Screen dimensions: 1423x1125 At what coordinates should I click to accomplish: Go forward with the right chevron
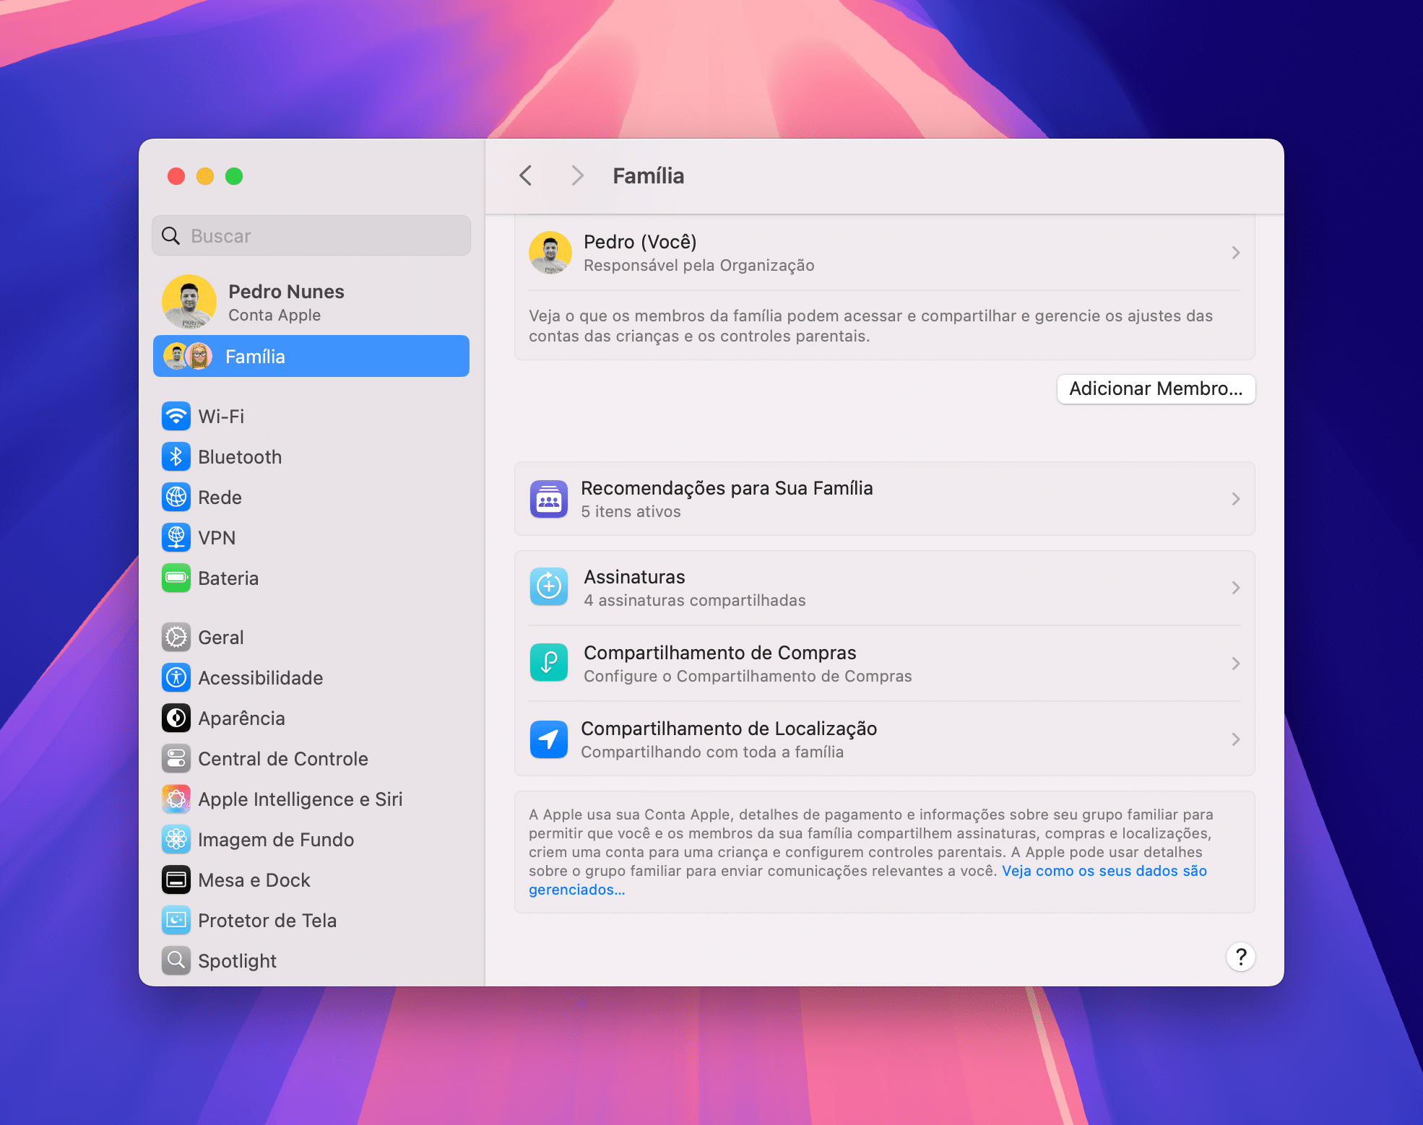point(577,175)
